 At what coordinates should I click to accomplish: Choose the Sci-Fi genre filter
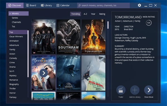coord(12,71)
